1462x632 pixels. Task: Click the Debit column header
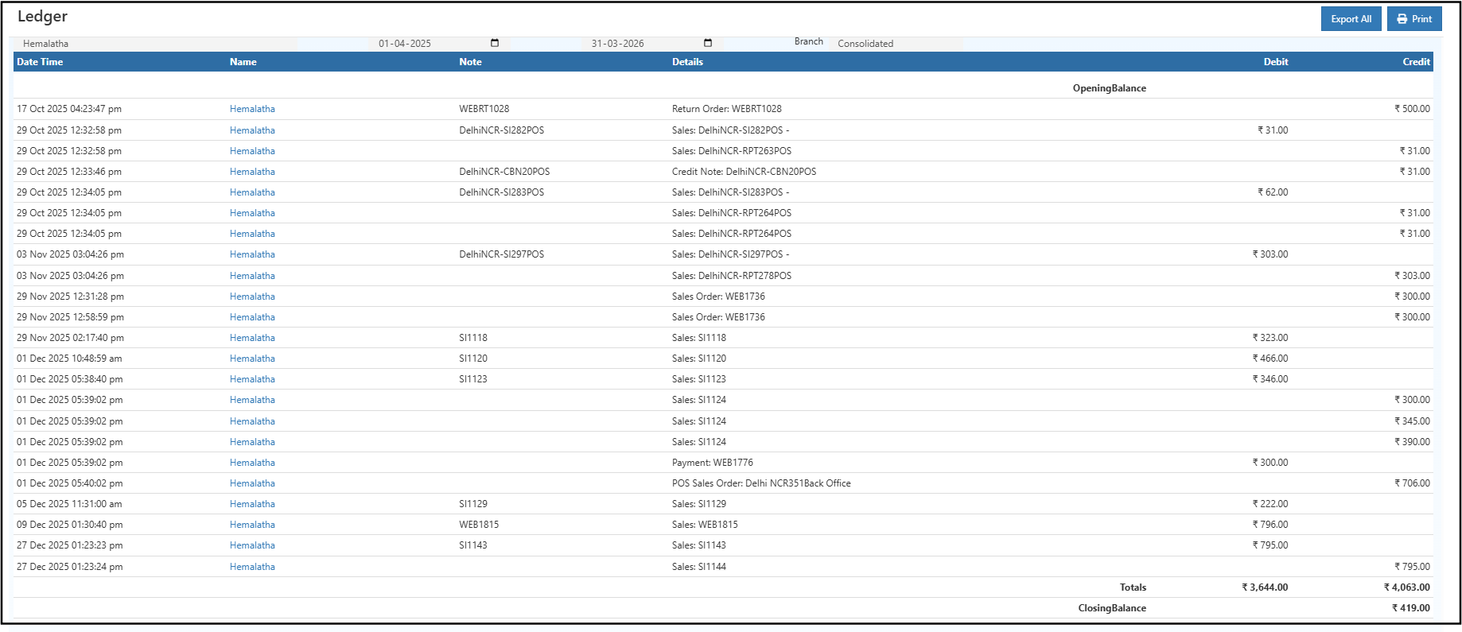[x=1276, y=62]
